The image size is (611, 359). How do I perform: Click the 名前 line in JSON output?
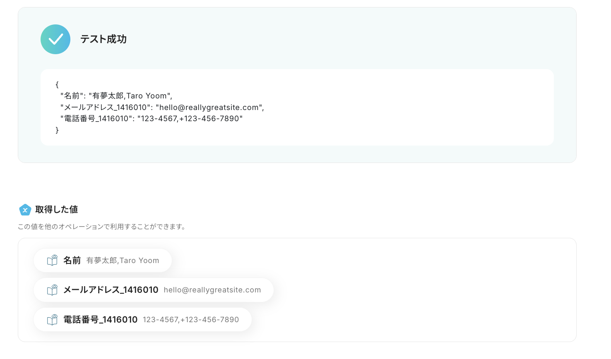pyautogui.click(x=116, y=96)
